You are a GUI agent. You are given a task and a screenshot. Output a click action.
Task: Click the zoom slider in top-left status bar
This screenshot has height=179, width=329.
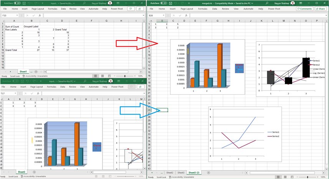125,76
